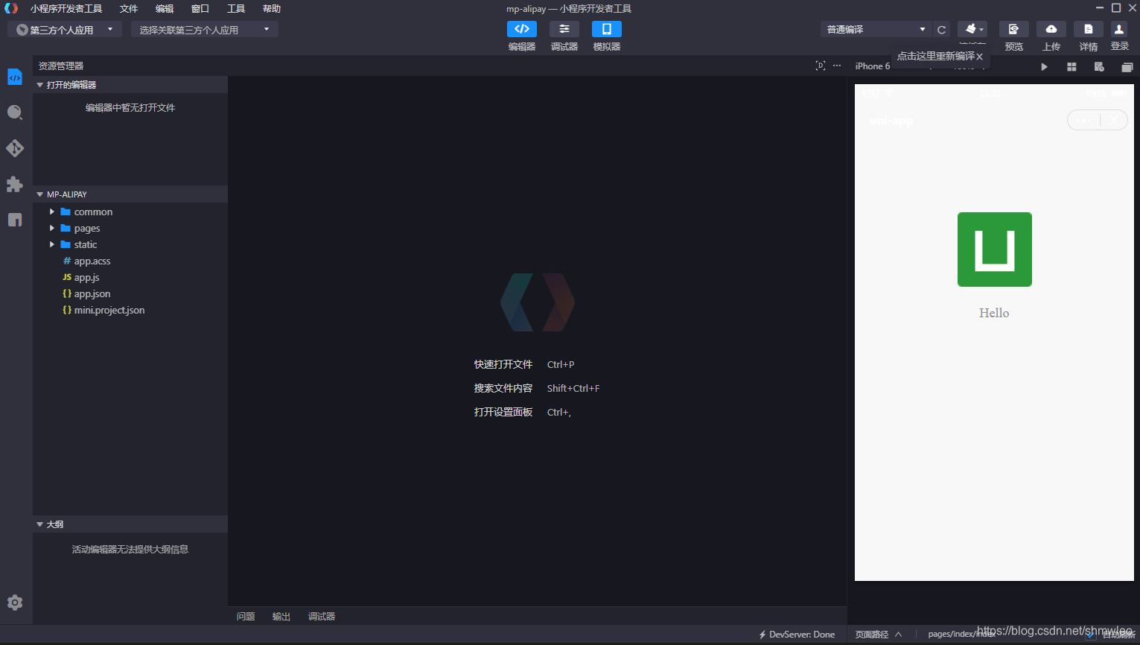1140x645 pixels.
Task: Switch to the bottom 调试器 tab
Action: (x=322, y=617)
